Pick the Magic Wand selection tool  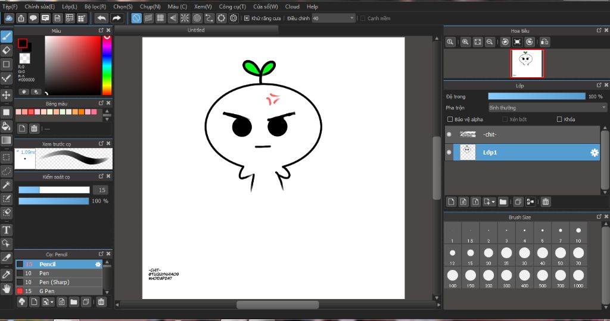tap(7, 185)
